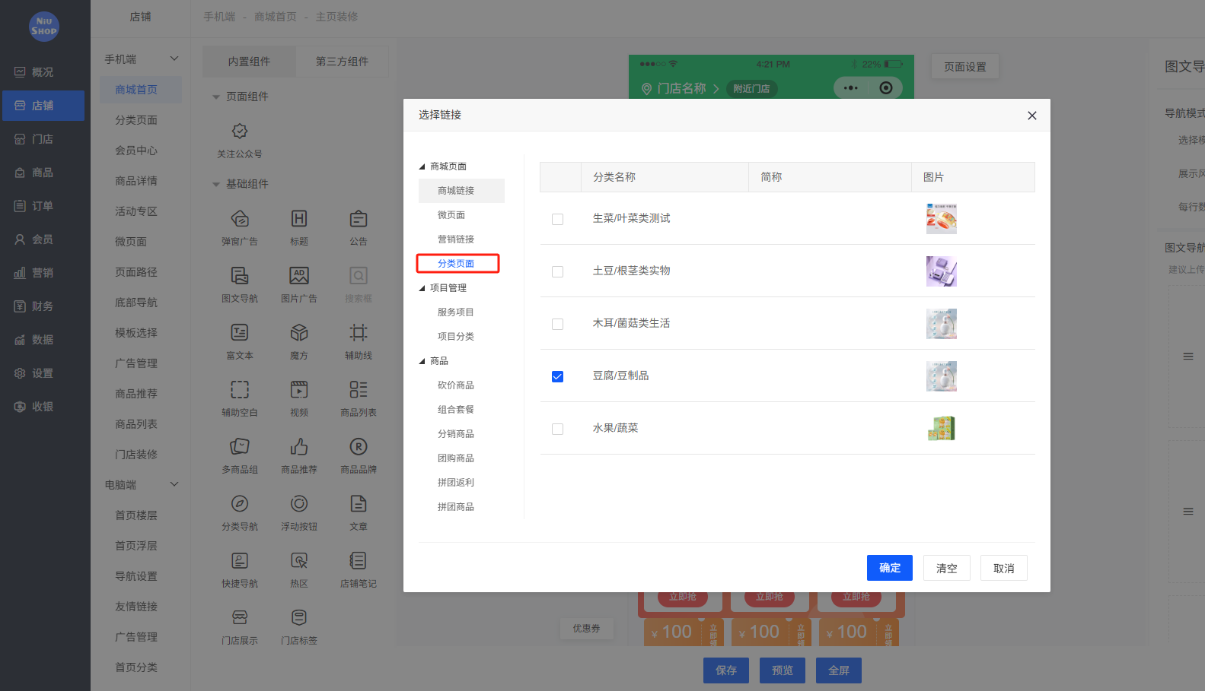The width and height of the screenshot is (1205, 691).
Task: Select the 图文导航 component icon
Action: [x=240, y=275]
